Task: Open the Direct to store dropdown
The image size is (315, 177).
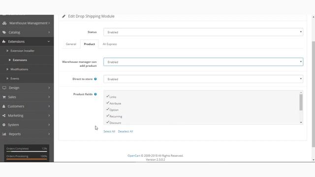Action: [x=203, y=79]
